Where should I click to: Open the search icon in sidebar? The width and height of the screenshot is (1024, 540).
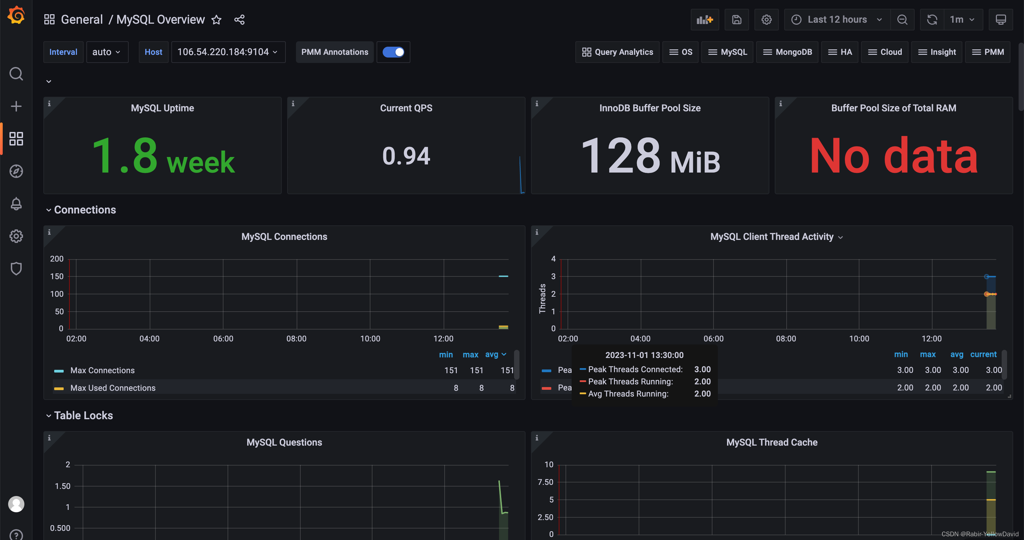coord(16,74)
